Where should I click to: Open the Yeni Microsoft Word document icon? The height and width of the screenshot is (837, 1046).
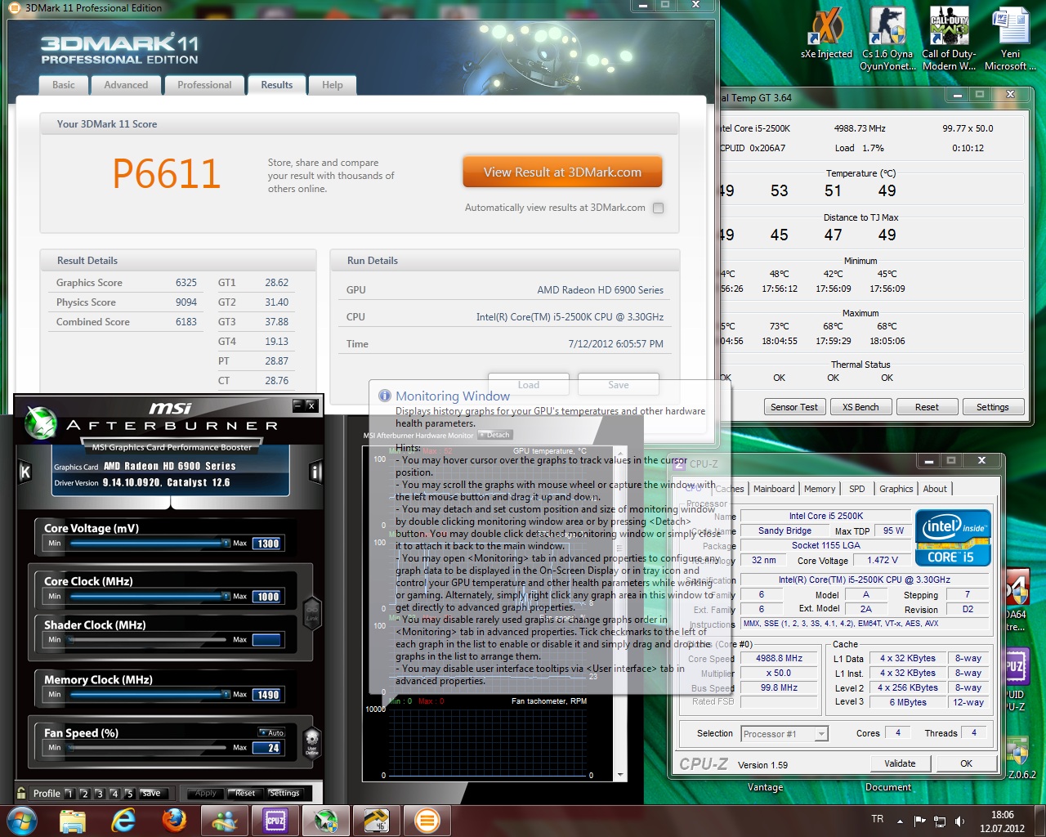point(1010,39)
